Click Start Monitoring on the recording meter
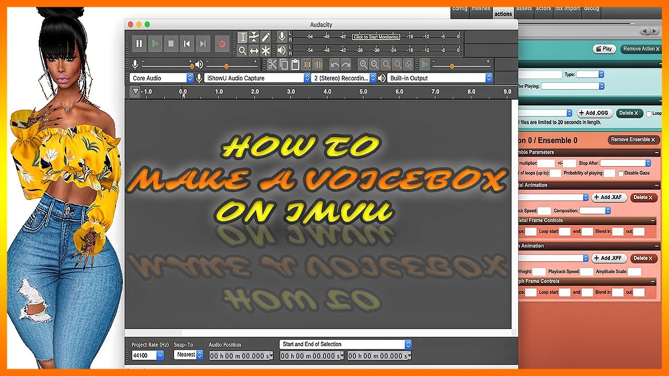Image resolution: width=669 pixels, height=376 pixels. tap(376, 37)
